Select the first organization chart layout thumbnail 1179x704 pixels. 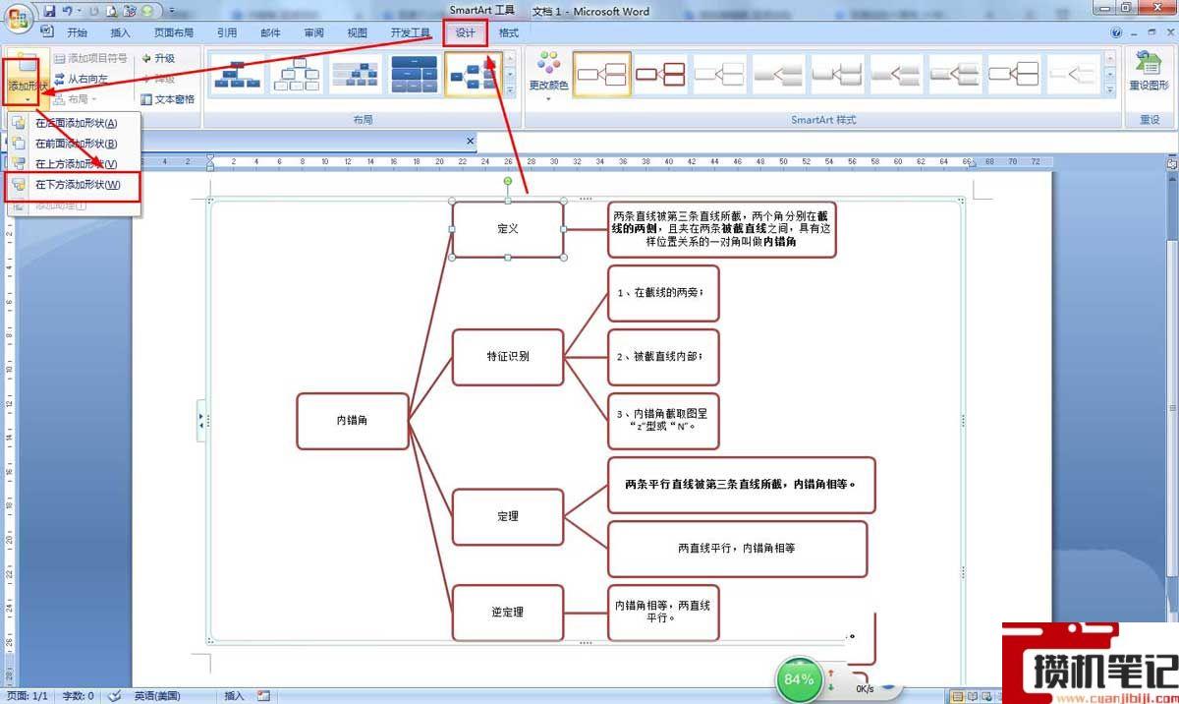[238, 75]
